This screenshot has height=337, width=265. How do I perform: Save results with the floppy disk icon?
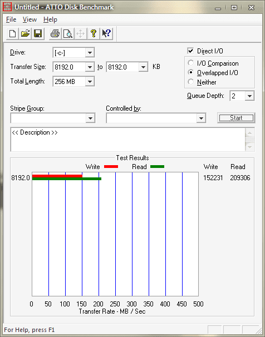pos(38,34)
